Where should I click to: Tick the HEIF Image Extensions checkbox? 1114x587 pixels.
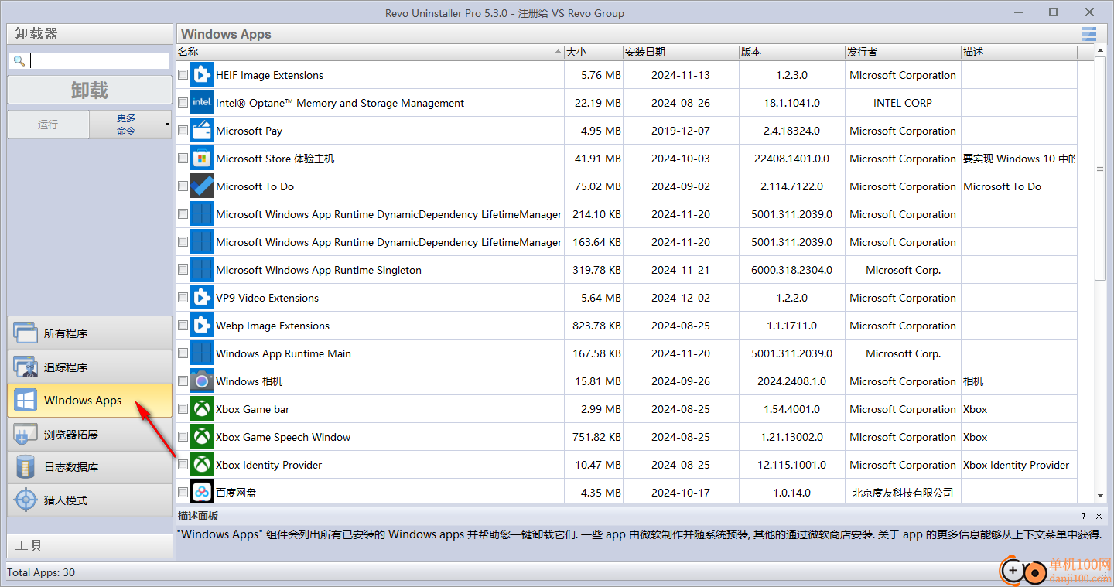click(183, 75)
